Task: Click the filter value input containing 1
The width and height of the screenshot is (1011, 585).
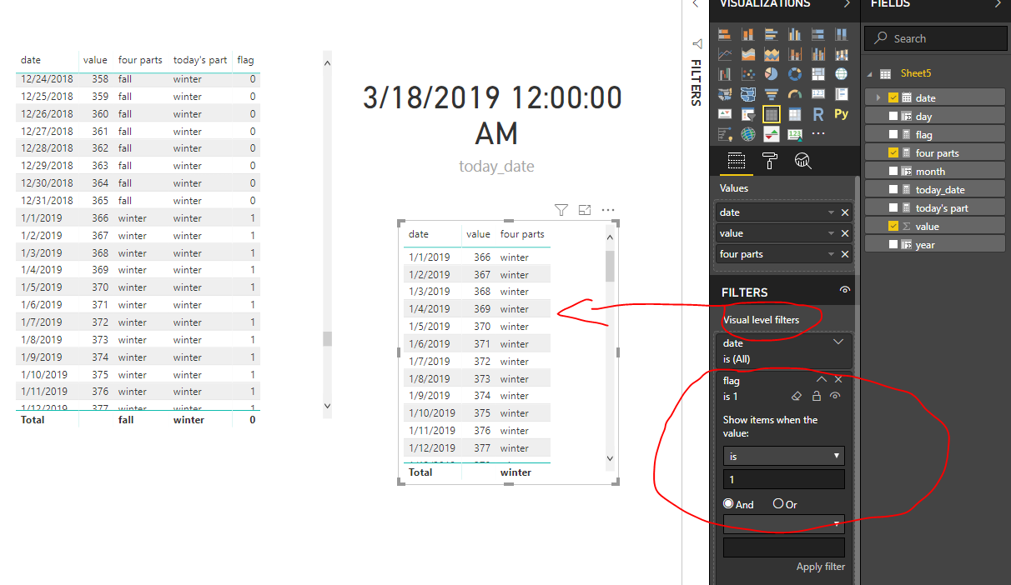Action: (x=783, y=479)
